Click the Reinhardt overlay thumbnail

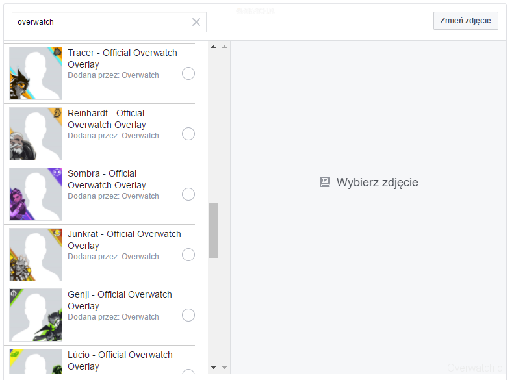click(x=36, y=134)
